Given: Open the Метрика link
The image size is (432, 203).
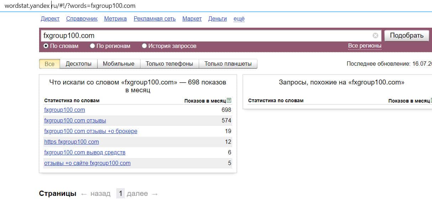Looking at the screenshot, I should tap(115, 19).
